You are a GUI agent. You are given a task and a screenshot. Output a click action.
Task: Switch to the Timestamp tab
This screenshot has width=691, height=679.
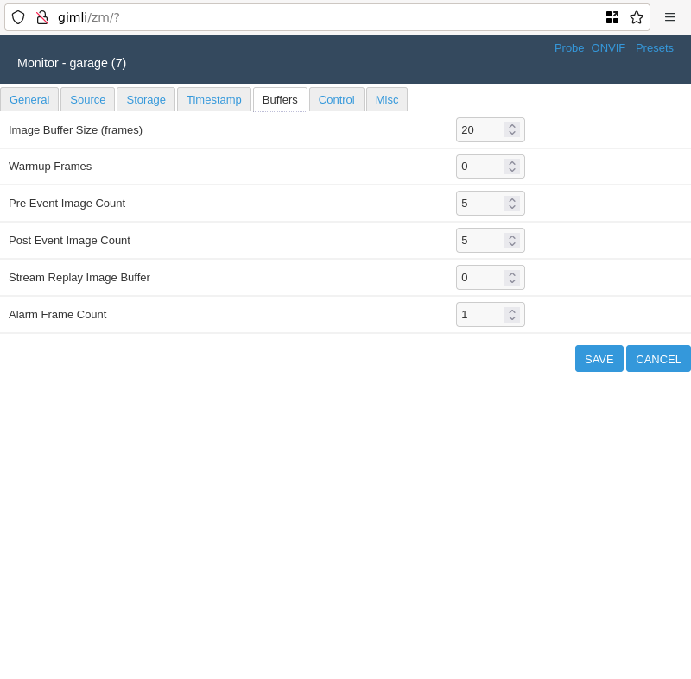tap(213, 99)
